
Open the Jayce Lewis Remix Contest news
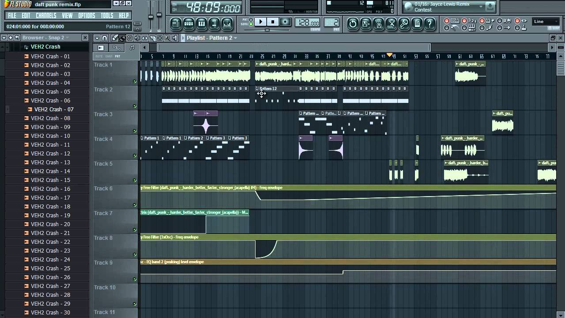[443, 7]
